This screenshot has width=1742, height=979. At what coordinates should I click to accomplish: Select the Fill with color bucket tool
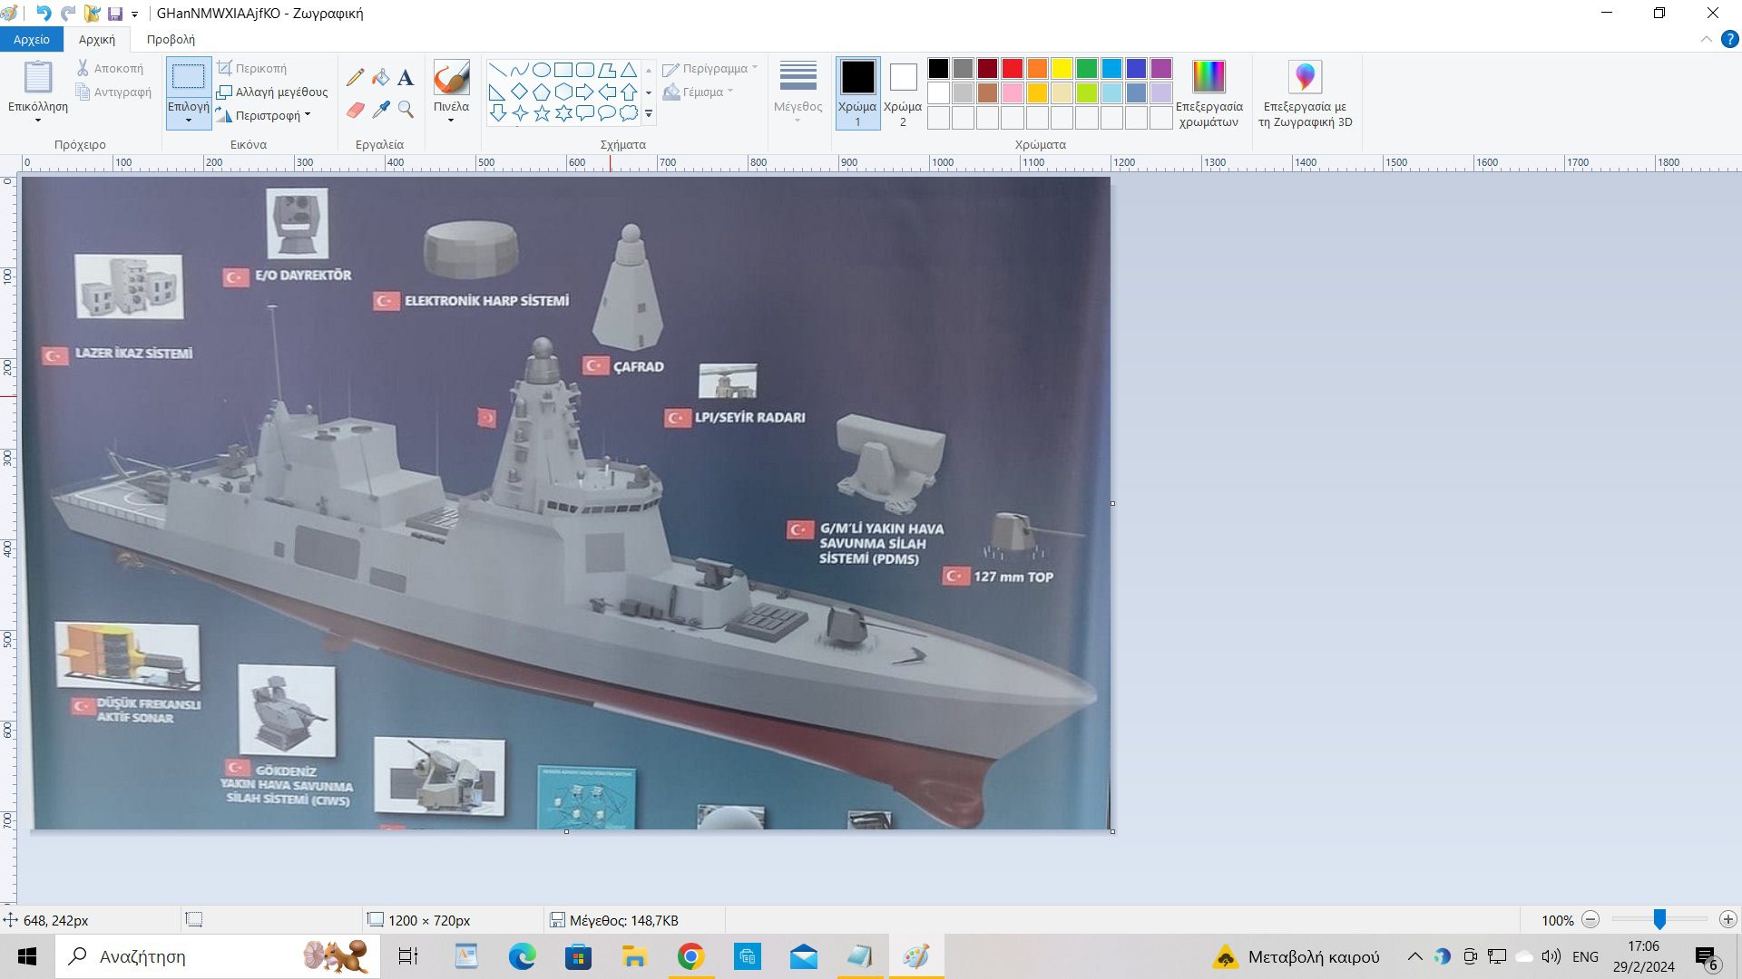[x=381, y=77]
